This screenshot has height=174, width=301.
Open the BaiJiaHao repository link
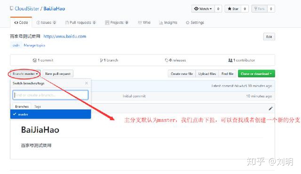tap(54, 8)
